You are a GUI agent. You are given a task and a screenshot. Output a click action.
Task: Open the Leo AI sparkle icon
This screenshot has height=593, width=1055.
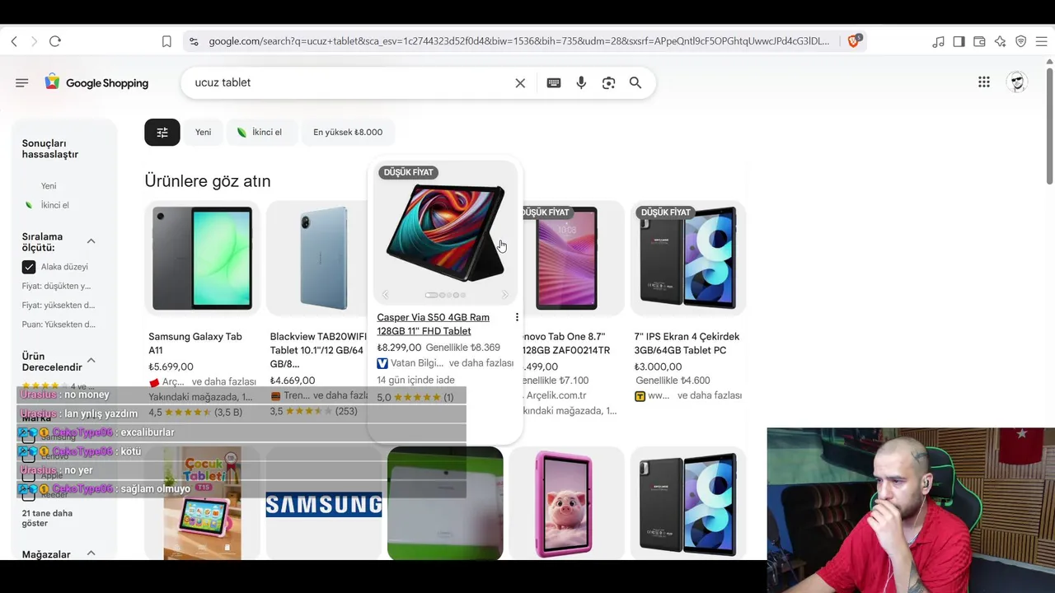[1000, 41]
